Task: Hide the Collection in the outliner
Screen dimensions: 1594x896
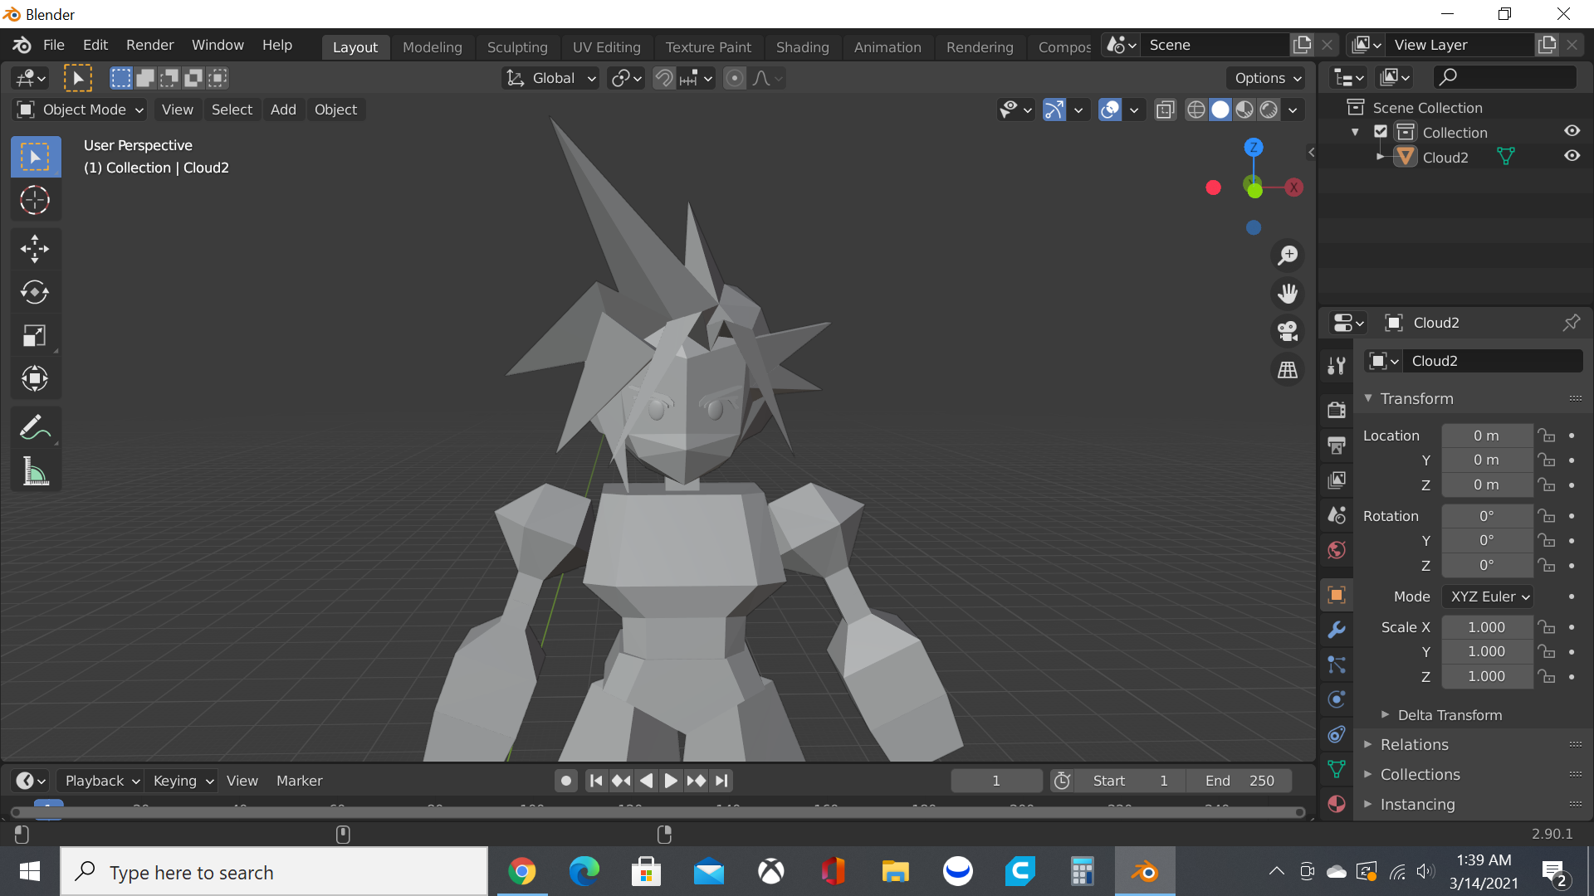Action: (x=1572, y=131)
